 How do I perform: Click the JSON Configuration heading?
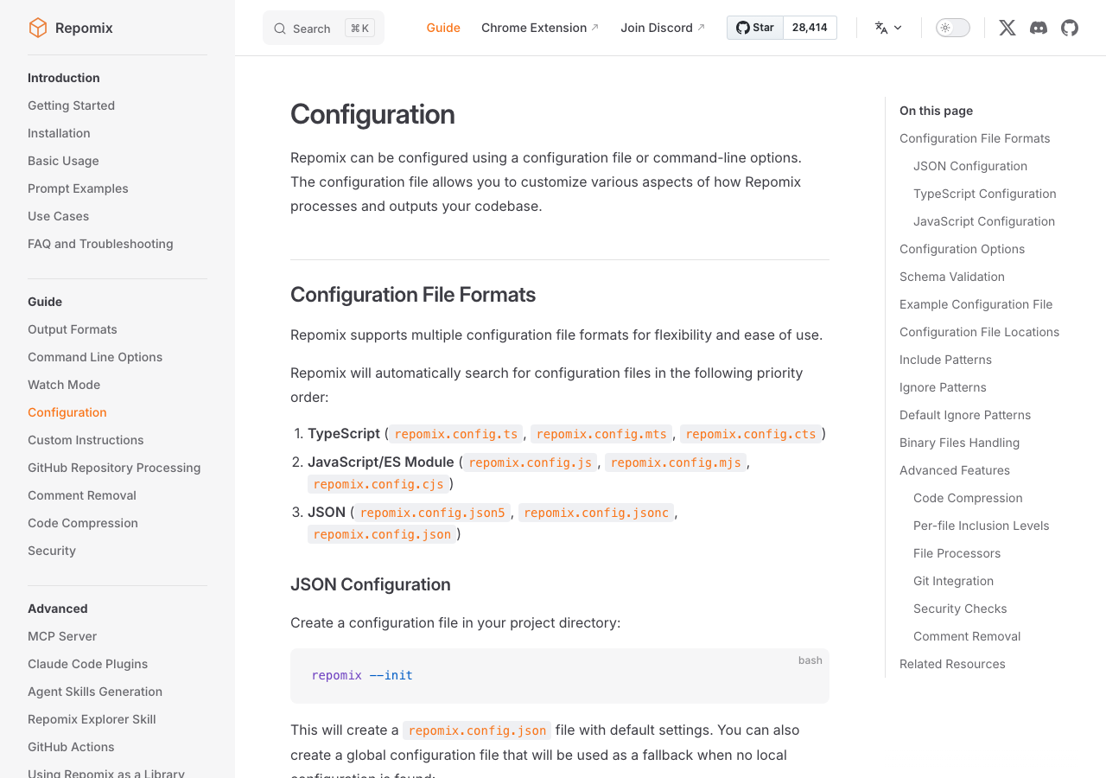pyautogui.click(x=371, y=584)
